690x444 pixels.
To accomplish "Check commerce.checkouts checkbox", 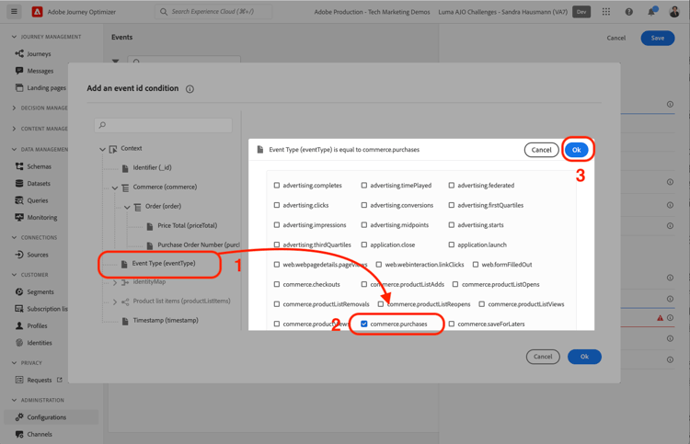I will (277, 284).
